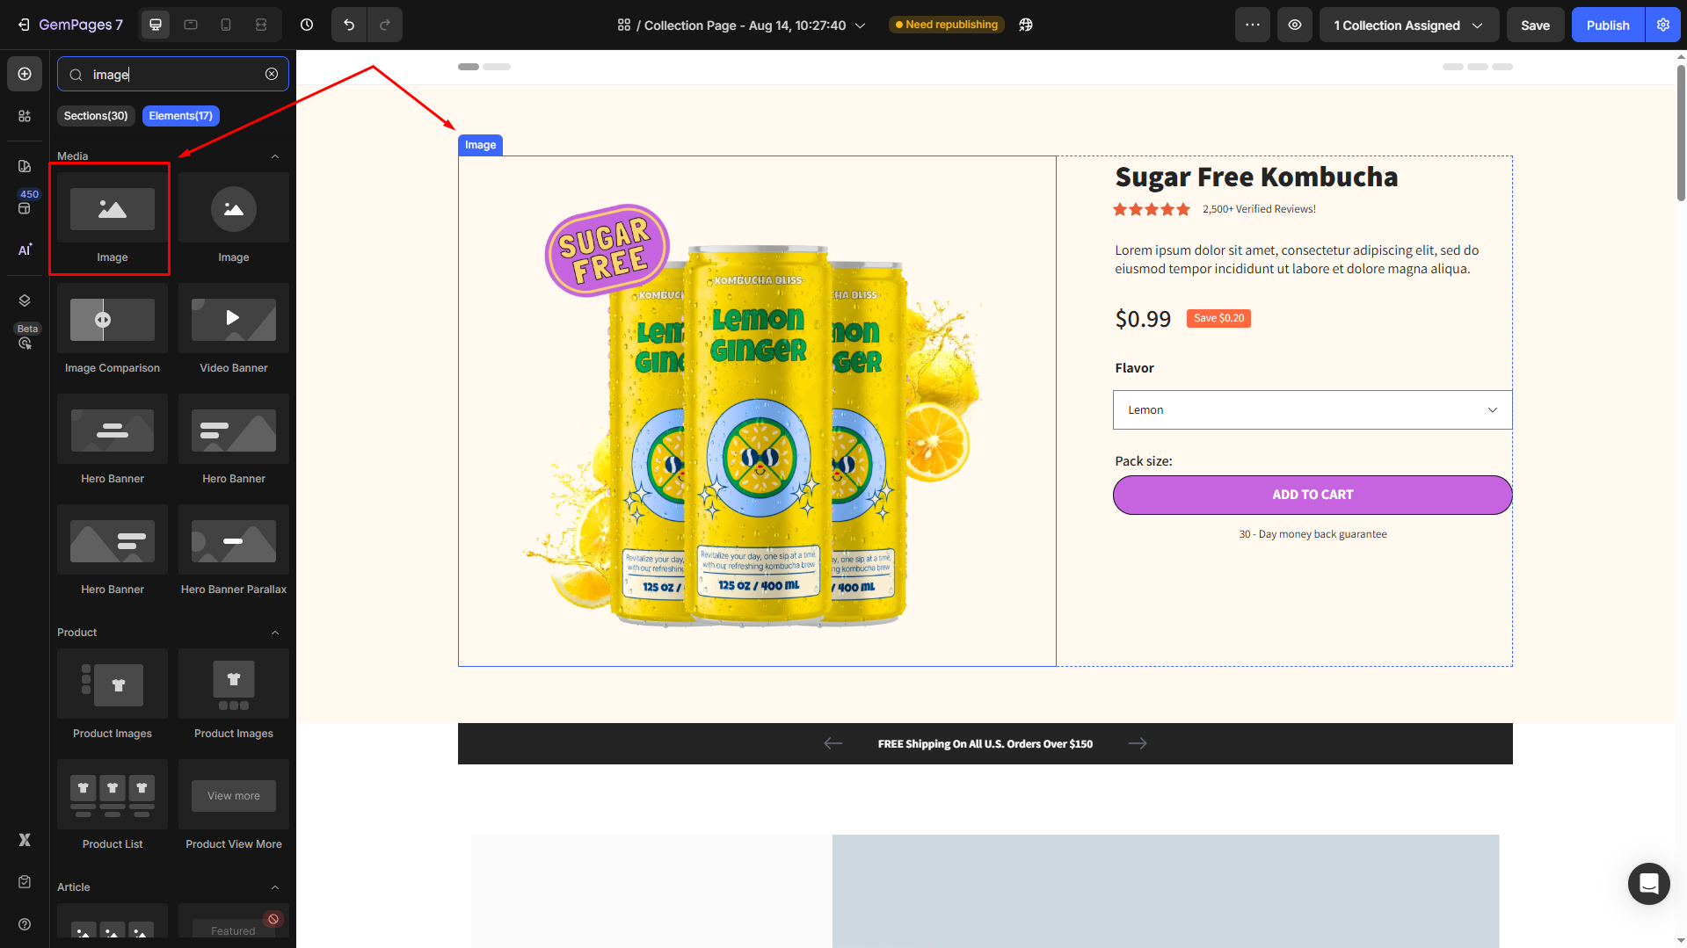Switch to Sections(30) tab
This screenshot has width=1687, height=948.
point(96,116)
